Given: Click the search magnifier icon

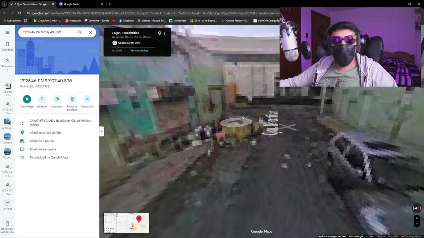Looking at the screenshot, I should (80, 32).
